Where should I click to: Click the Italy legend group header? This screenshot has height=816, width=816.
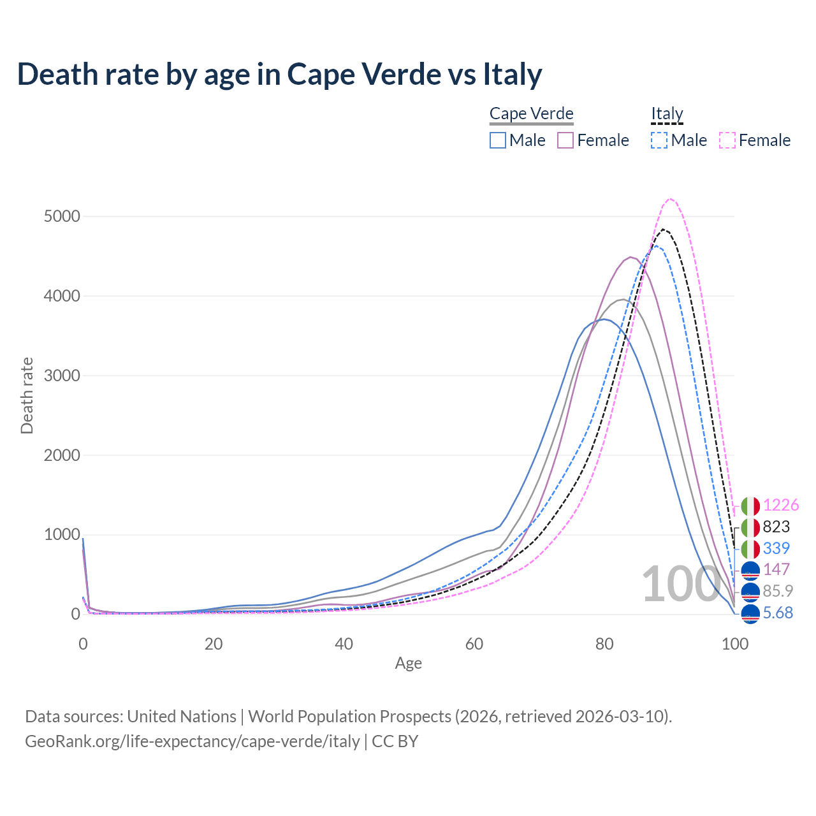click(x=667, y=114)
